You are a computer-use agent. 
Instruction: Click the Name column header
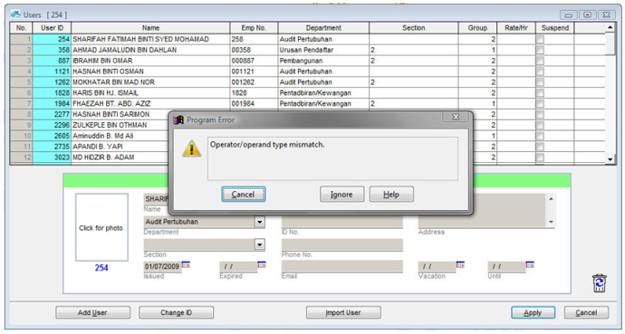point(150,28)
